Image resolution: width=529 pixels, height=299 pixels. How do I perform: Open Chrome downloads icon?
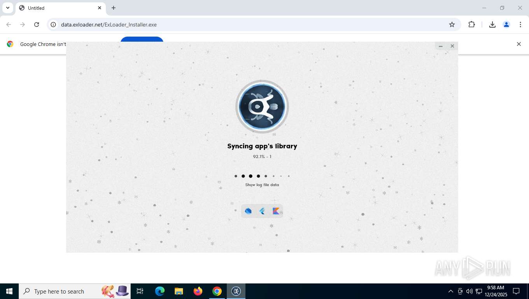tap(492, 25)
